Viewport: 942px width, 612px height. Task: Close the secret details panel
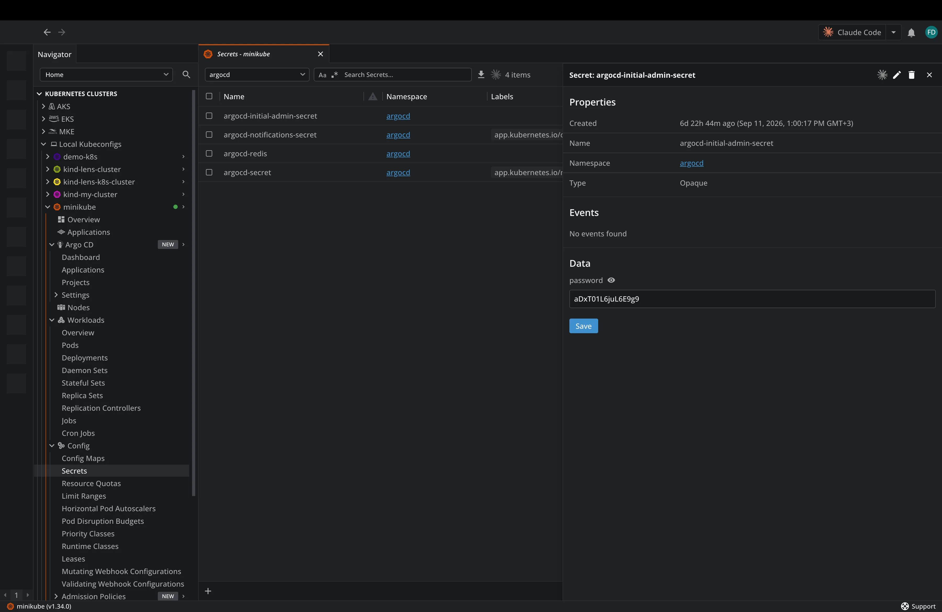pos(929,75)
